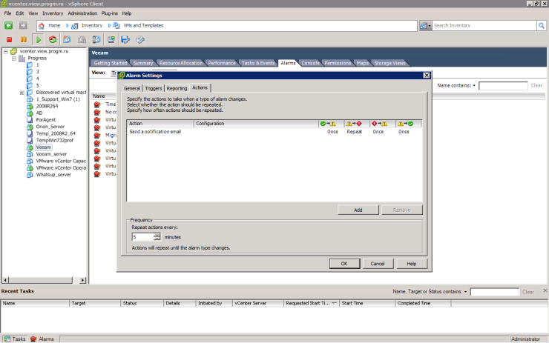Click the Revert to Snapshot toolbar icon

[82, 39]
